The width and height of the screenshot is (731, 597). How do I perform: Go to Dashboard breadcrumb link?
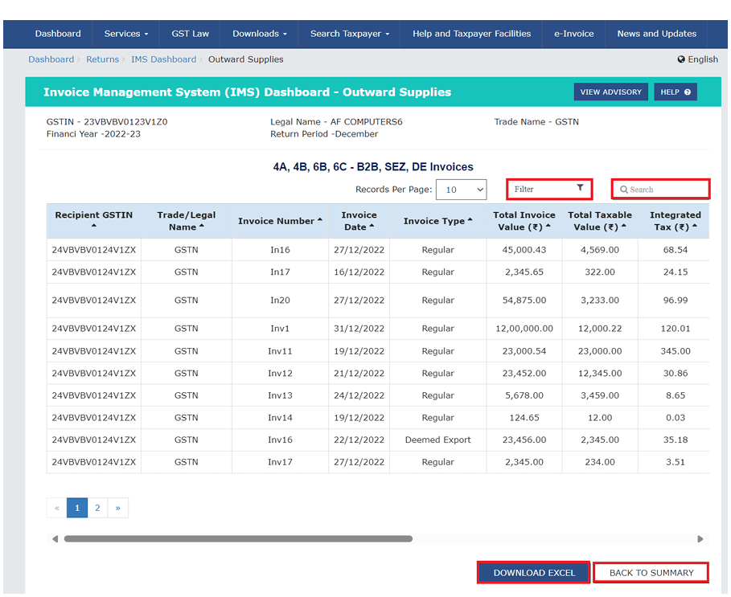pyautogui.click(x=51, y=59)
